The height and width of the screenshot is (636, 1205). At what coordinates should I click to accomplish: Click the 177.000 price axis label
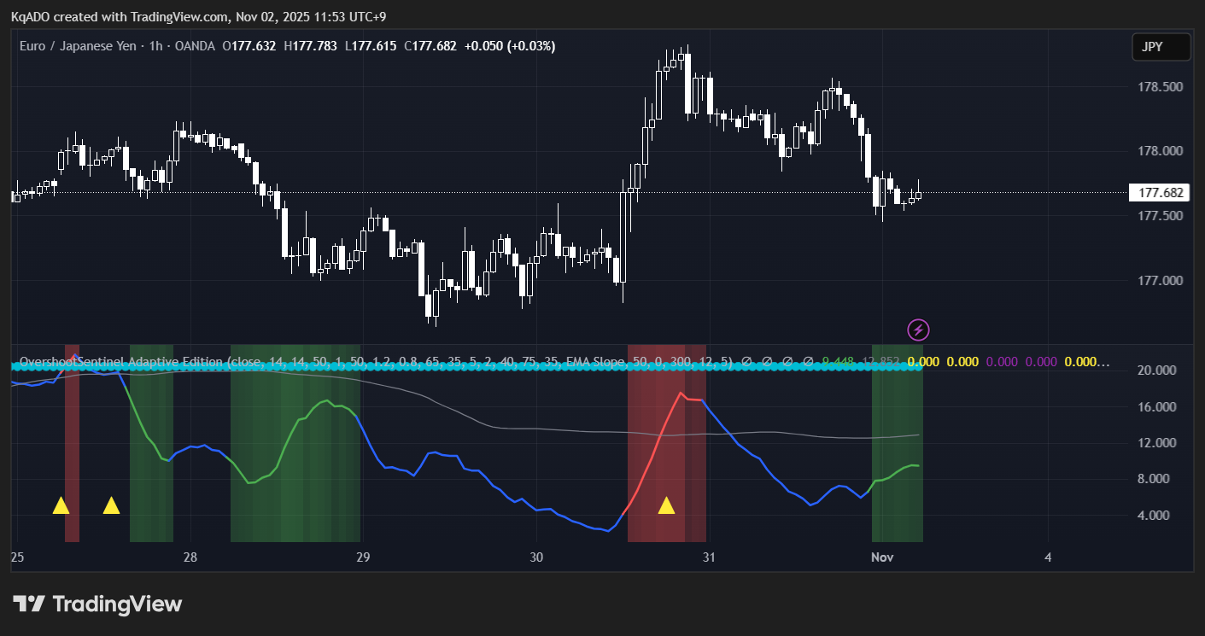(x=1161, y=281)
